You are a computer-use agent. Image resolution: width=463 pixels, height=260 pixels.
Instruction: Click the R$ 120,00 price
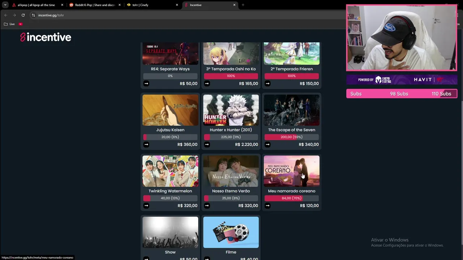[309, 205]
